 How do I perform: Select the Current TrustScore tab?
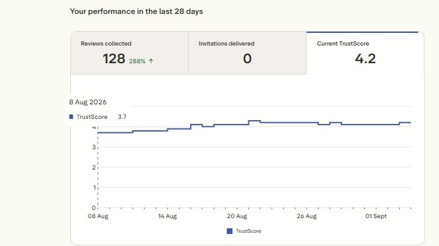coord(365,53)
